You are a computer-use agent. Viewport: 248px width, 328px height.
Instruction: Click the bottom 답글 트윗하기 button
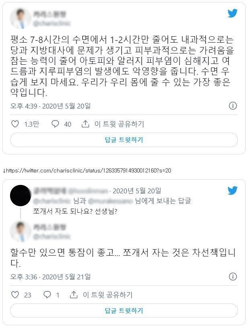[x=124, y=310]
